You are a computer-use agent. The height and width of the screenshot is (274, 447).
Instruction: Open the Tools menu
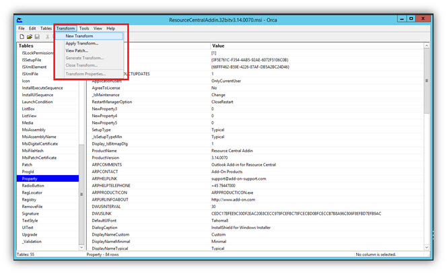84,28
